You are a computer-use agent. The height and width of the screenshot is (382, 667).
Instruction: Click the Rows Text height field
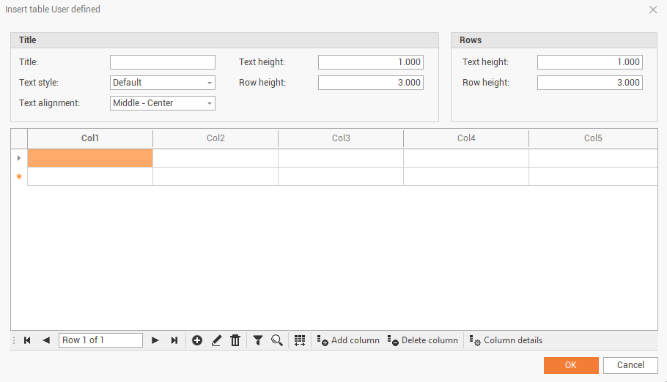pos(589,62)
